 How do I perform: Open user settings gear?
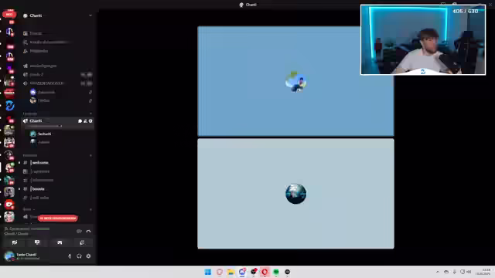(x=88, y=256)
